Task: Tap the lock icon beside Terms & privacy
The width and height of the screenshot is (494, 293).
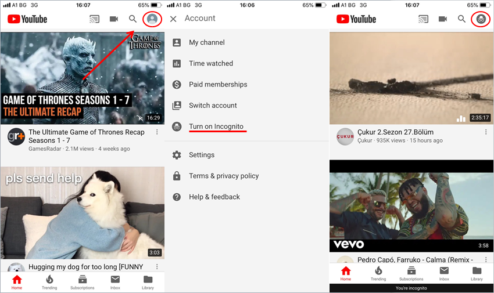Action: click(x=177, y=176)
